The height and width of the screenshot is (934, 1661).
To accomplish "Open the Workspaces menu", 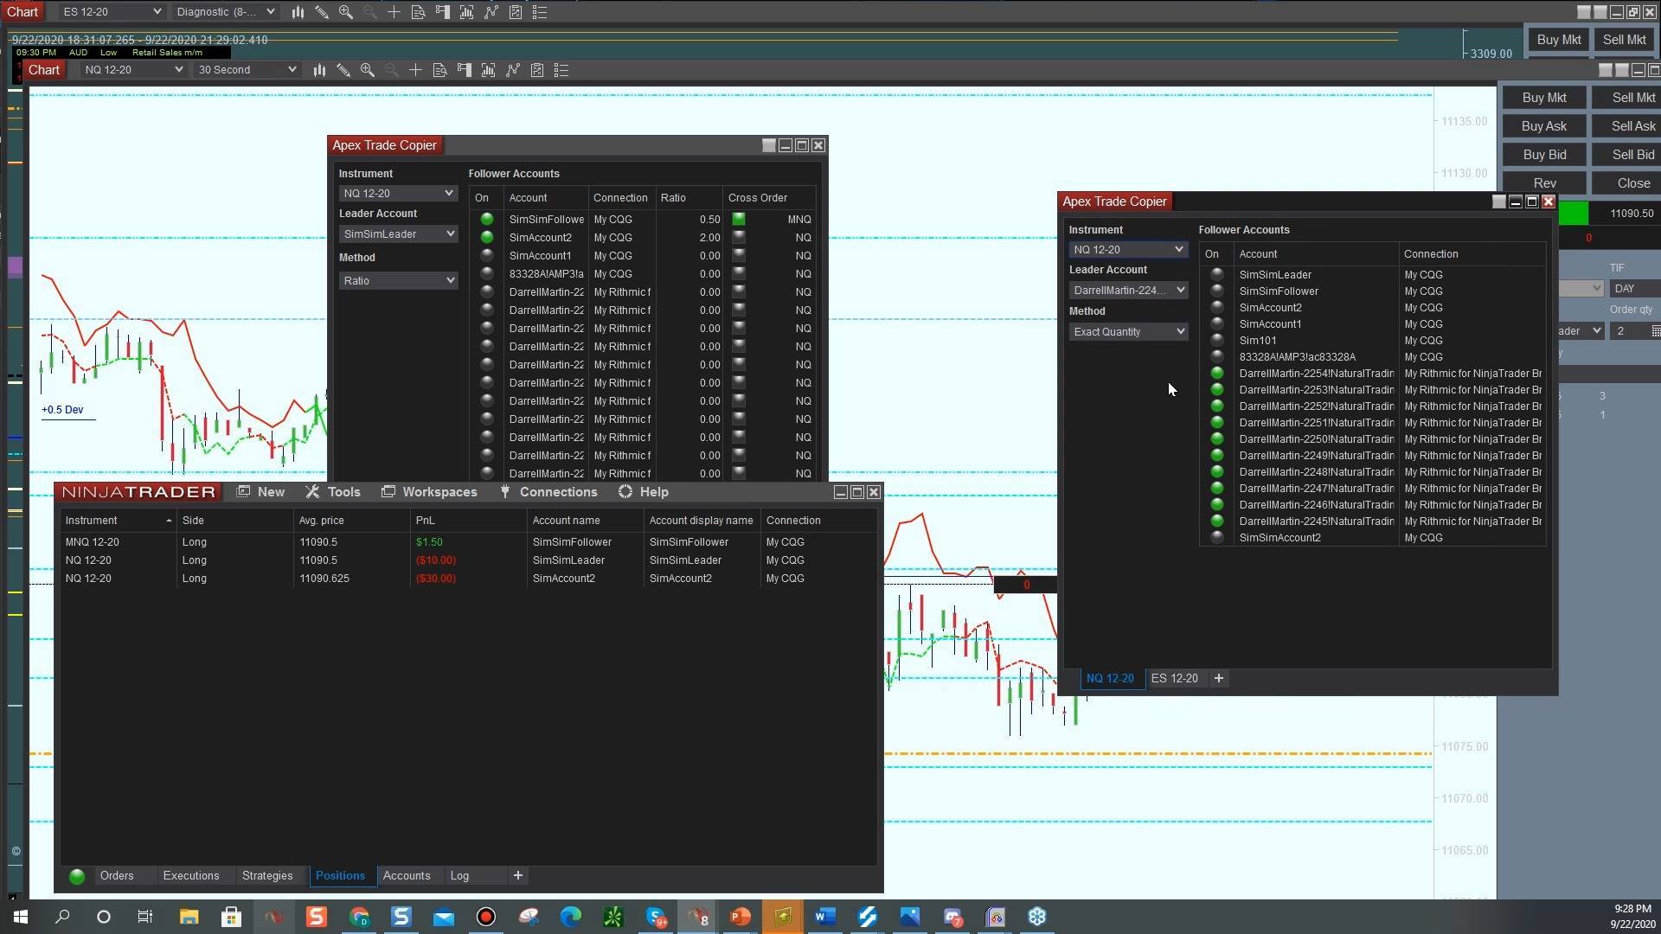I will [x=429, y=492].
